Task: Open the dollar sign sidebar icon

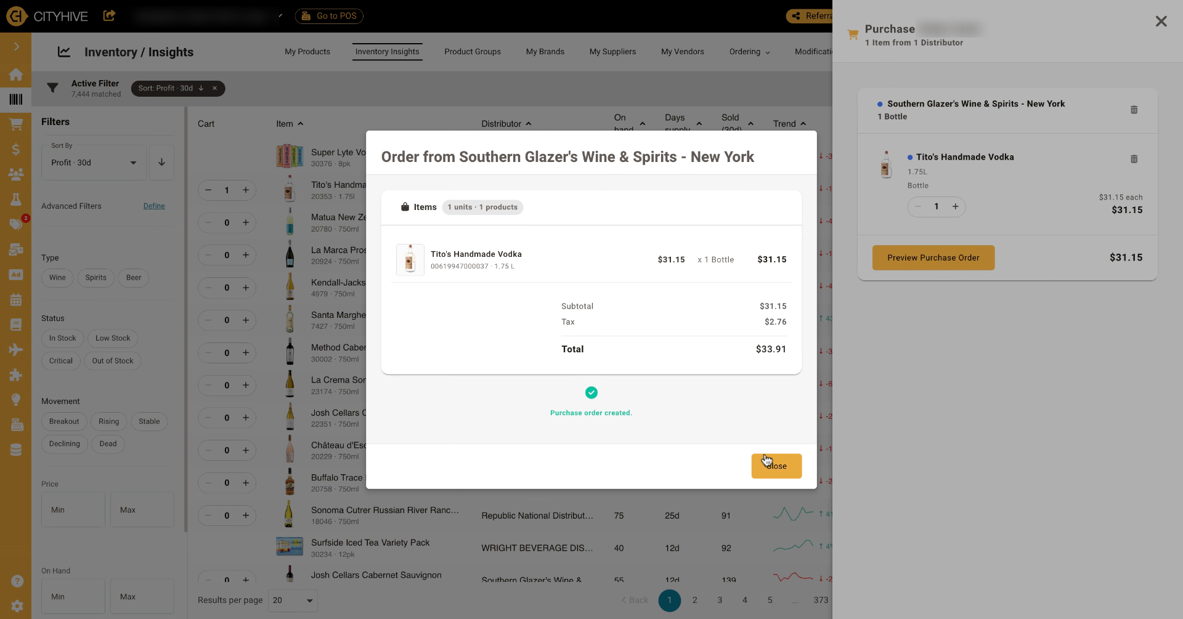Action: click(16, 150)
